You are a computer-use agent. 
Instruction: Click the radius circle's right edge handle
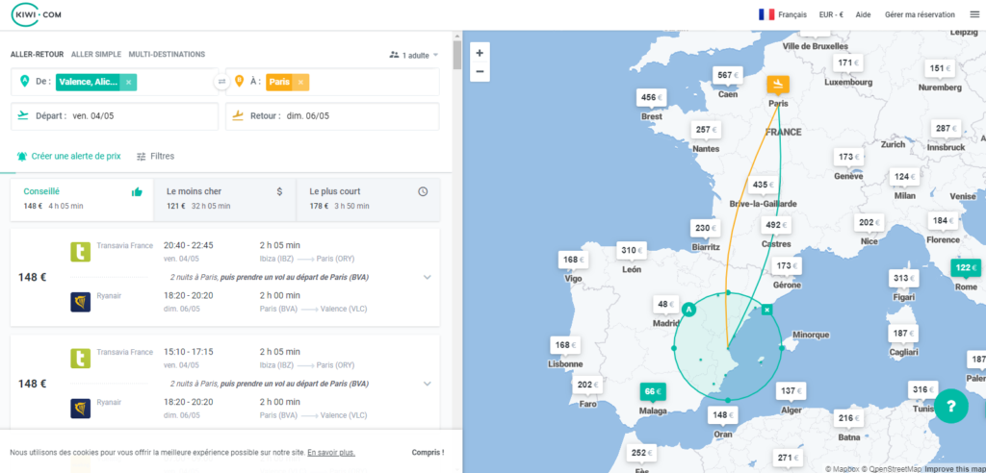[x=782, y=347]
